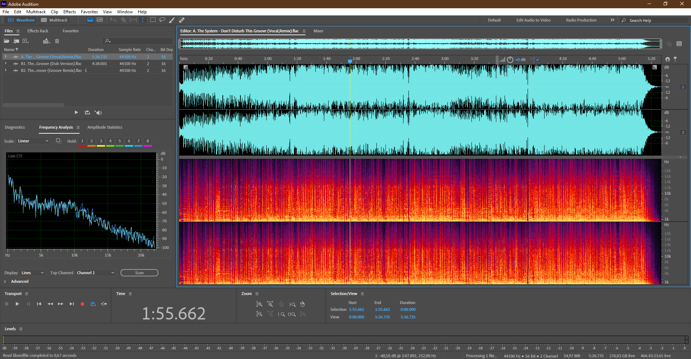
Task: Click the Rewind transport button
Action: [x=50, y=304]
